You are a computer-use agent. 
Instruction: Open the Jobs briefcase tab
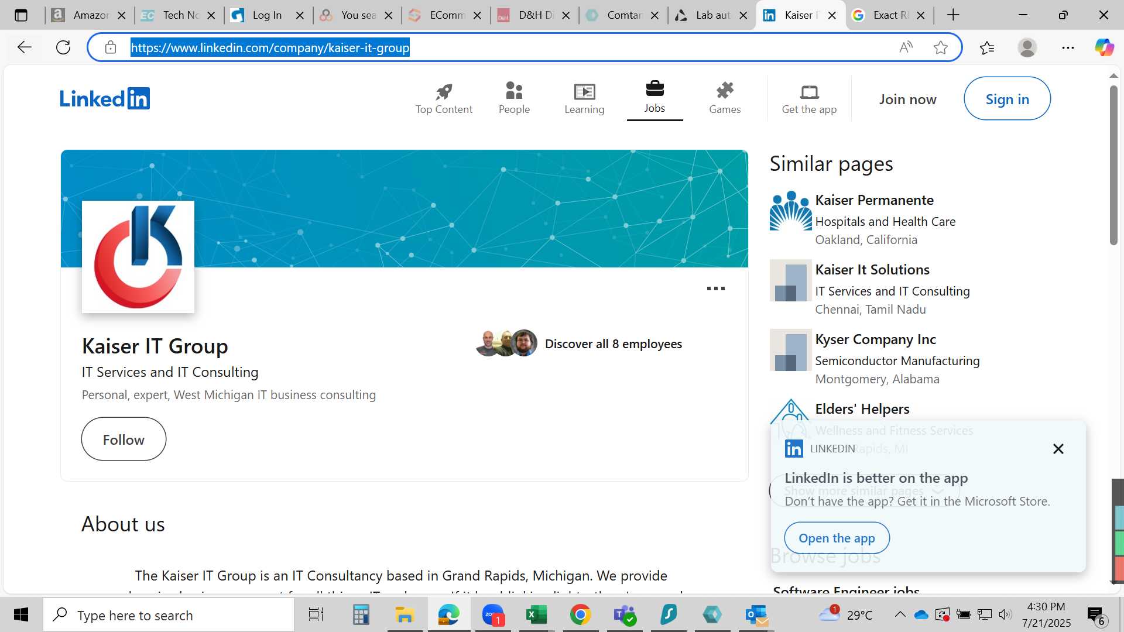654,98
